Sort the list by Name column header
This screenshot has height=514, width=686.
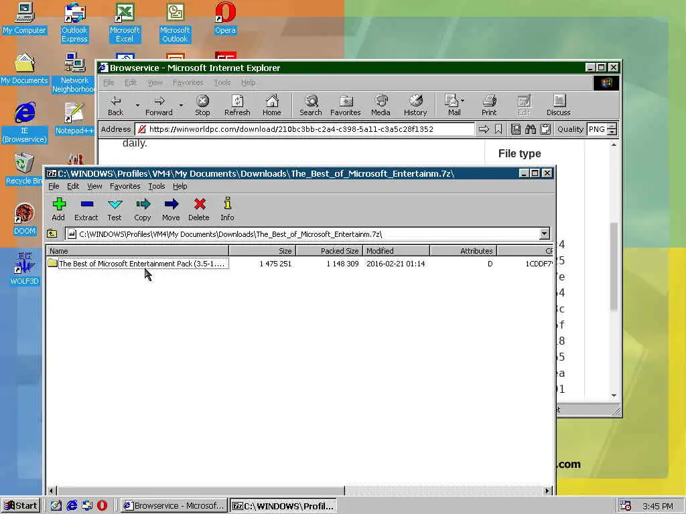point(137,251)
